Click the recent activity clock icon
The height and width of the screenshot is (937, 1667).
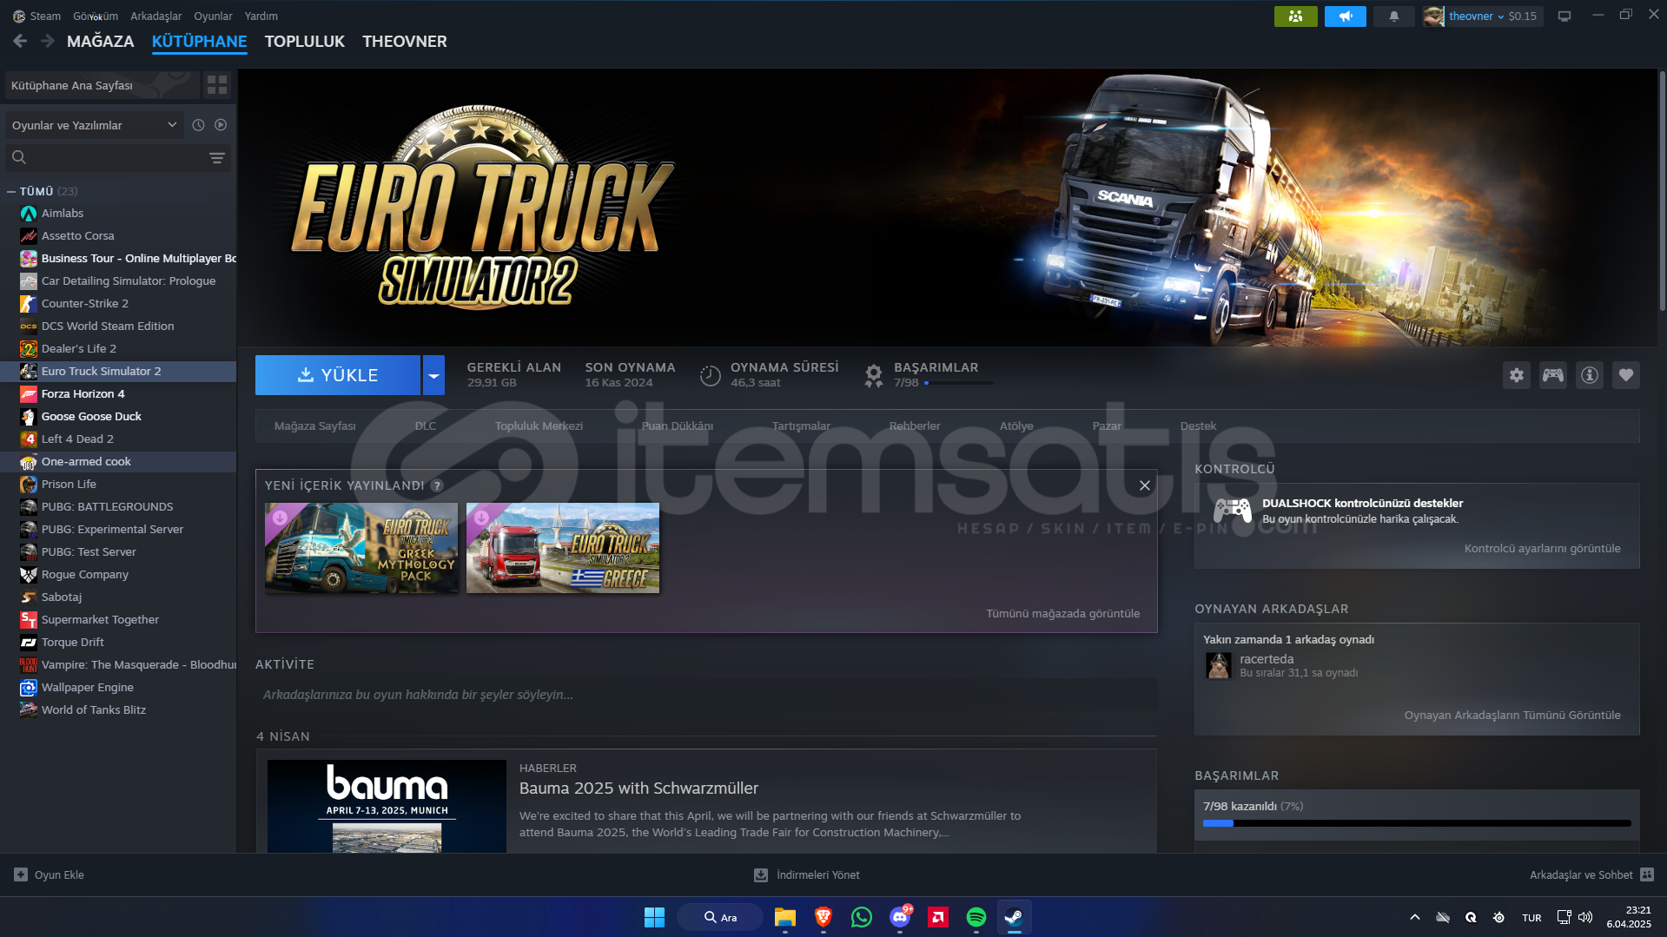click(198, 125)
